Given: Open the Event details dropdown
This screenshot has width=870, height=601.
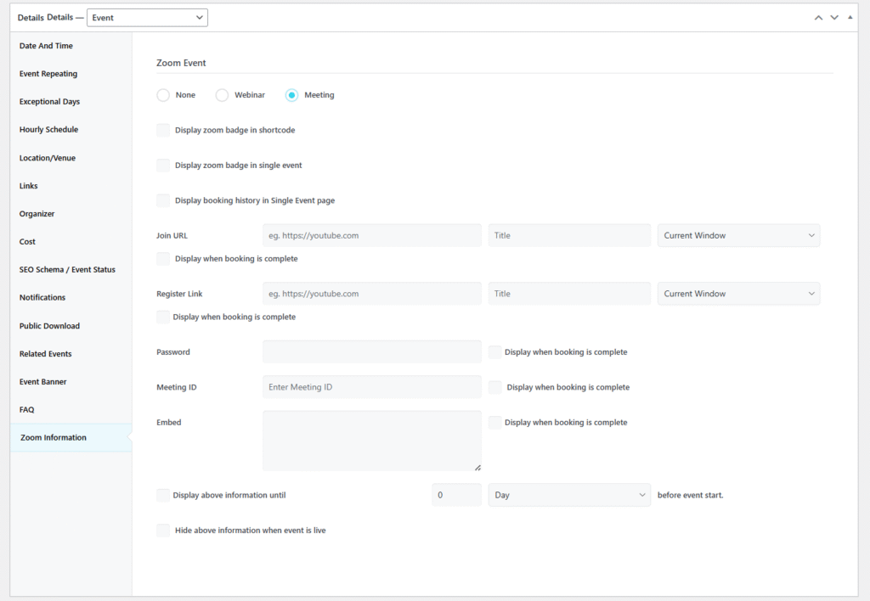Looking at the screenshot, I should coord(146,17).
